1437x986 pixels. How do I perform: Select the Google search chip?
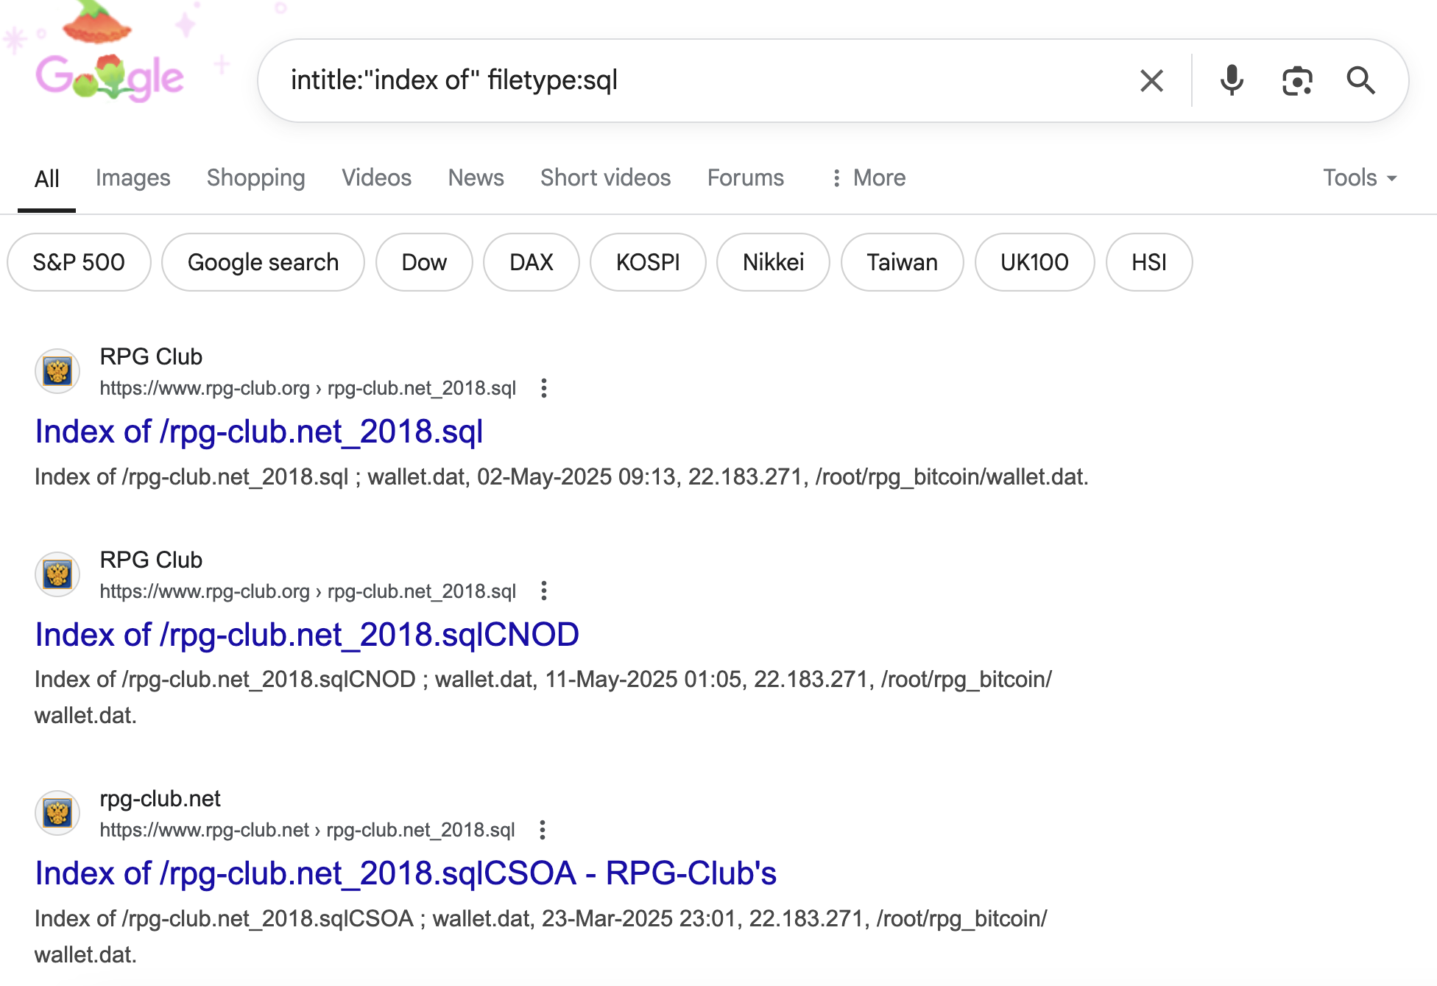tap(263, 262)
